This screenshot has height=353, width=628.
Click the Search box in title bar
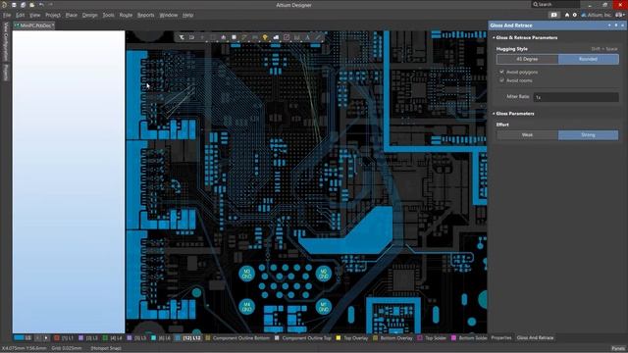pos(554,4)
